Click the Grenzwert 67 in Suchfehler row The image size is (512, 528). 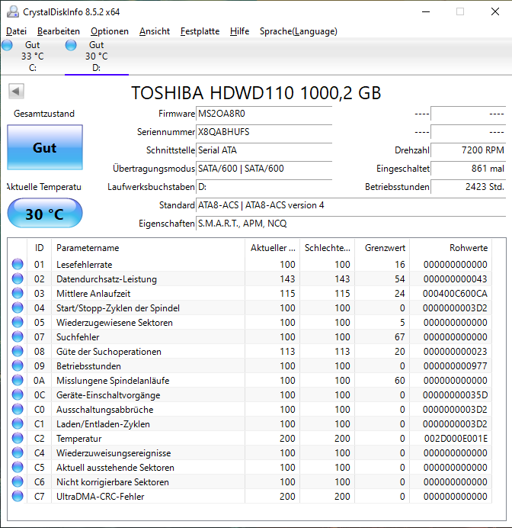click(400, 337)
